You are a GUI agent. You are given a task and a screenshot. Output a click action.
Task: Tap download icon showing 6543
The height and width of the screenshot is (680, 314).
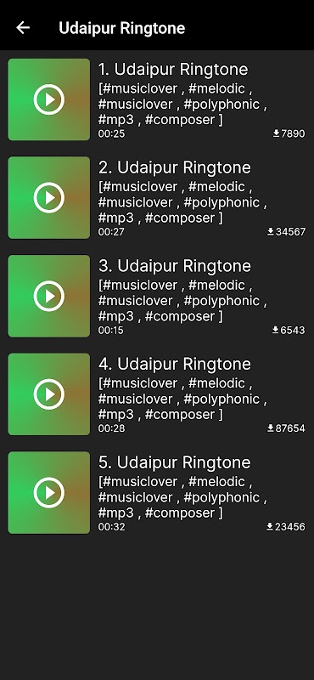[x=276, y=330]
